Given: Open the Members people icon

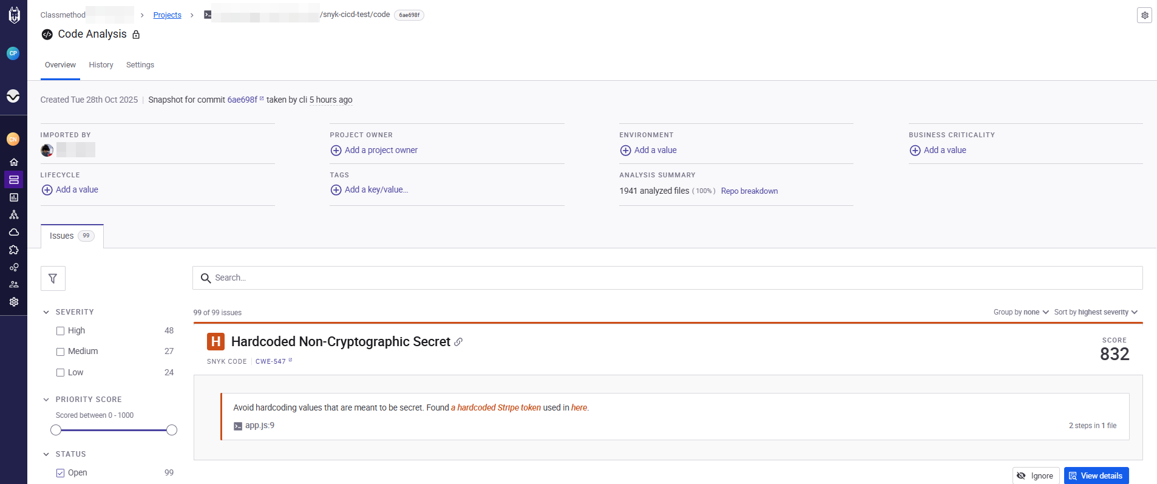Looking at the screenshot, I should pyautogui.click(x=13, y=284).
